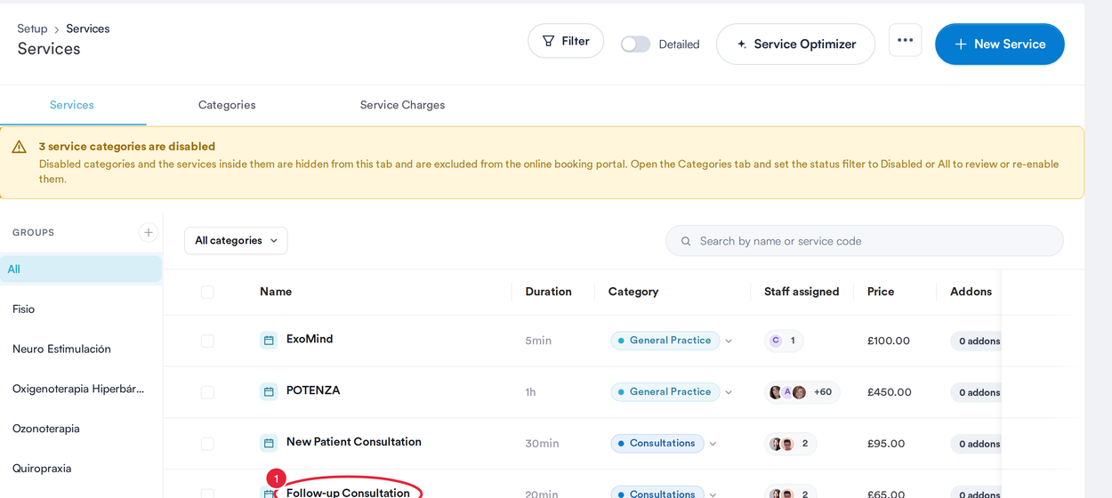Click the calendar icon beside New Patient Consultation
The width and height of the screenshot is (1112, 498).
click(x=269, y=443)
